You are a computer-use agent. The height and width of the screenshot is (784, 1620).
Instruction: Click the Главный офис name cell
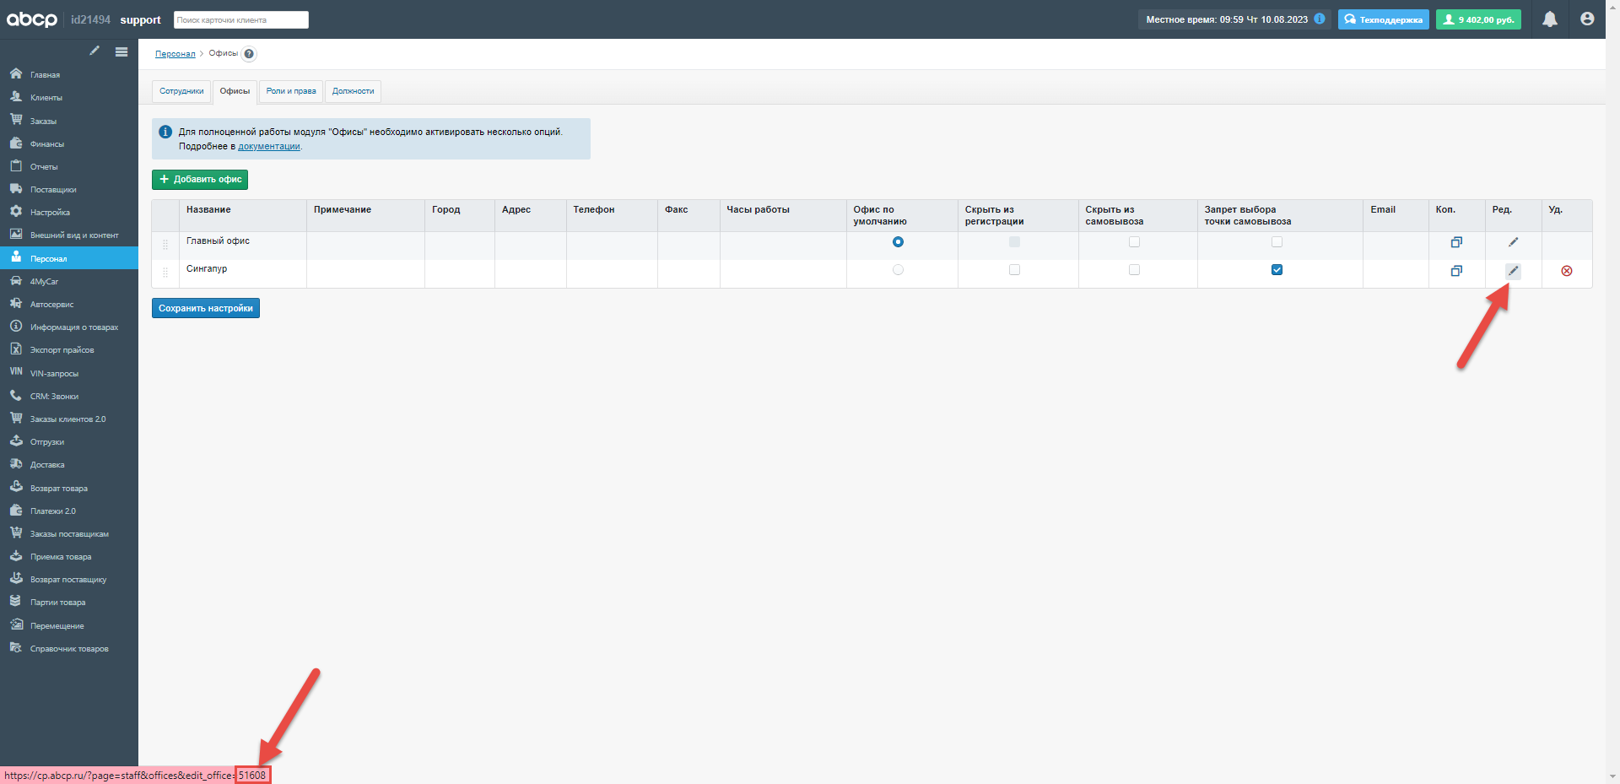click(243, 246)
